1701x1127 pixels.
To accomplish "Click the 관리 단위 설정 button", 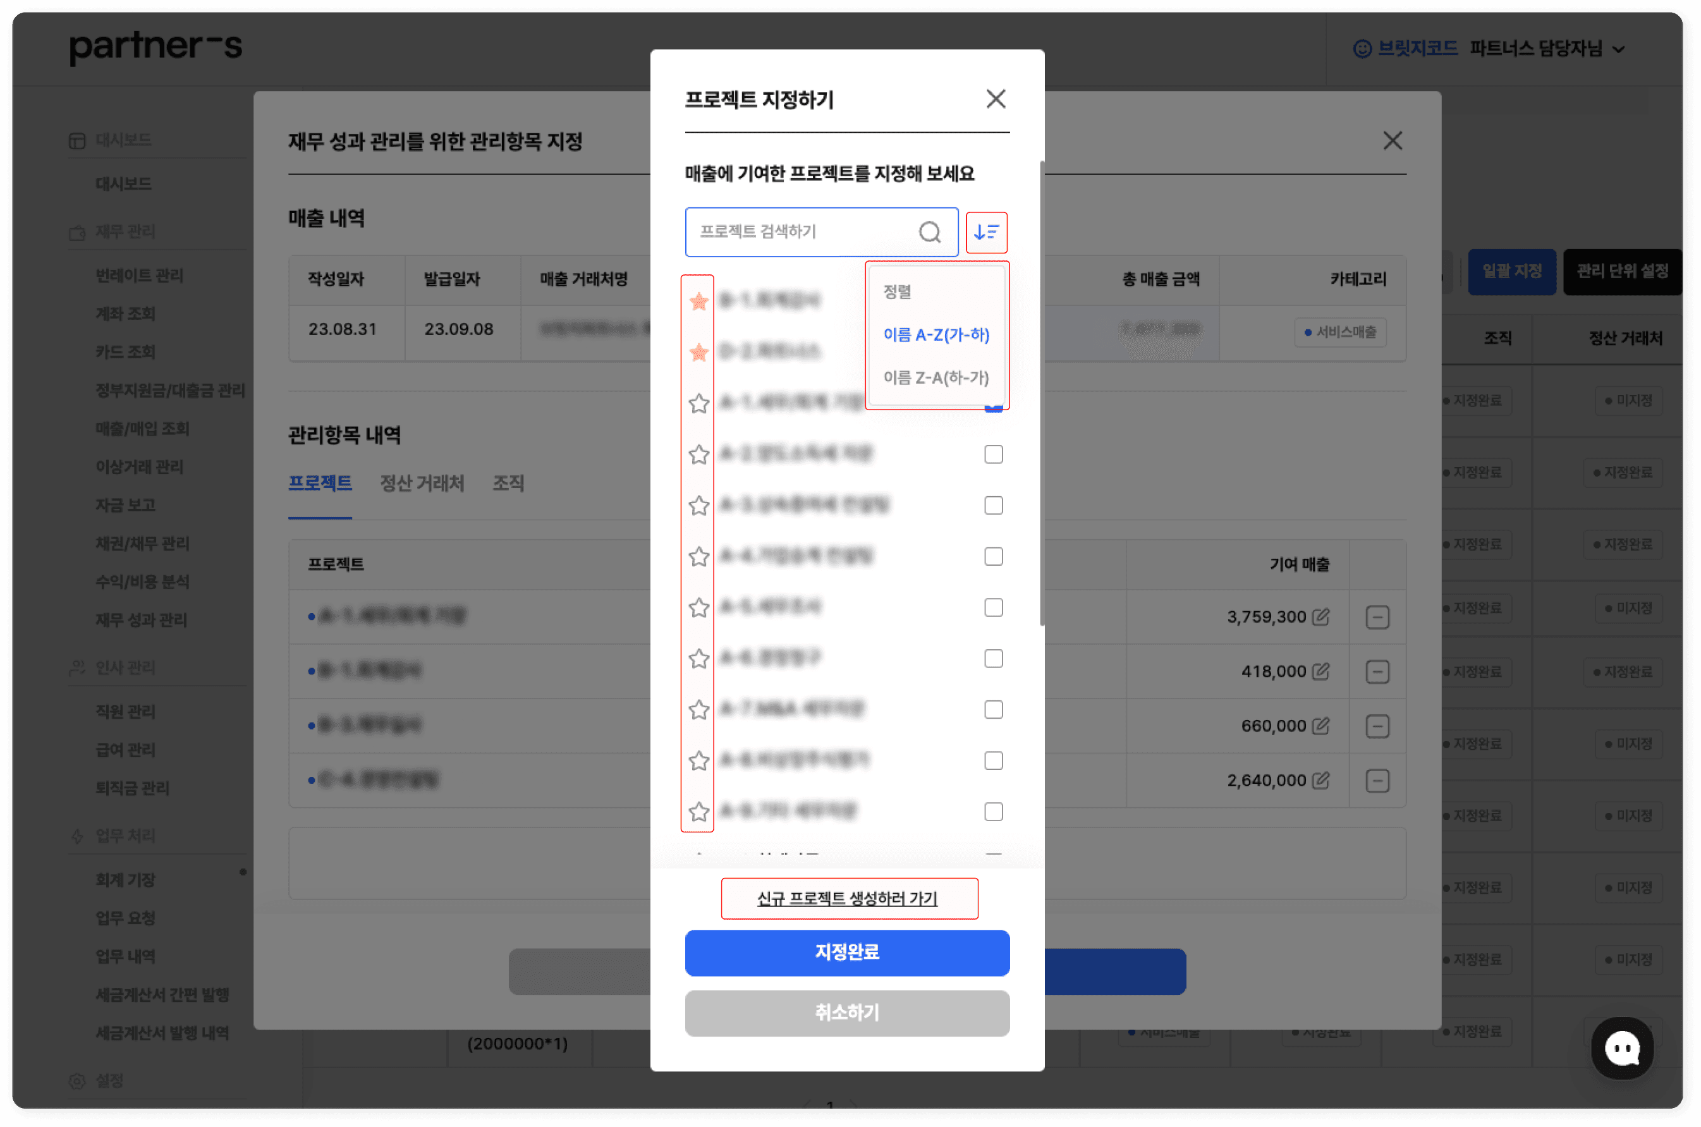I will pos(1623,272).
